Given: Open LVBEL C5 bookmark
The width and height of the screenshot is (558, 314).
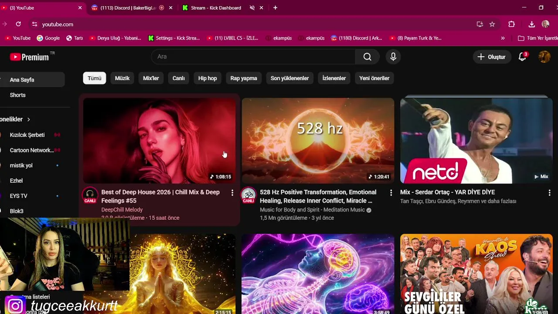Looking at the screenshot, I should 232,38.
